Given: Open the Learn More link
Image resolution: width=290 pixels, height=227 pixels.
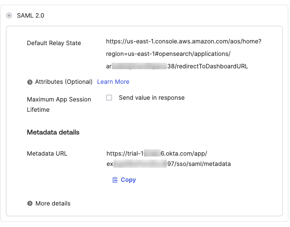Looking at the screenshot, I should pyautogui.click(x=113, y=82).
